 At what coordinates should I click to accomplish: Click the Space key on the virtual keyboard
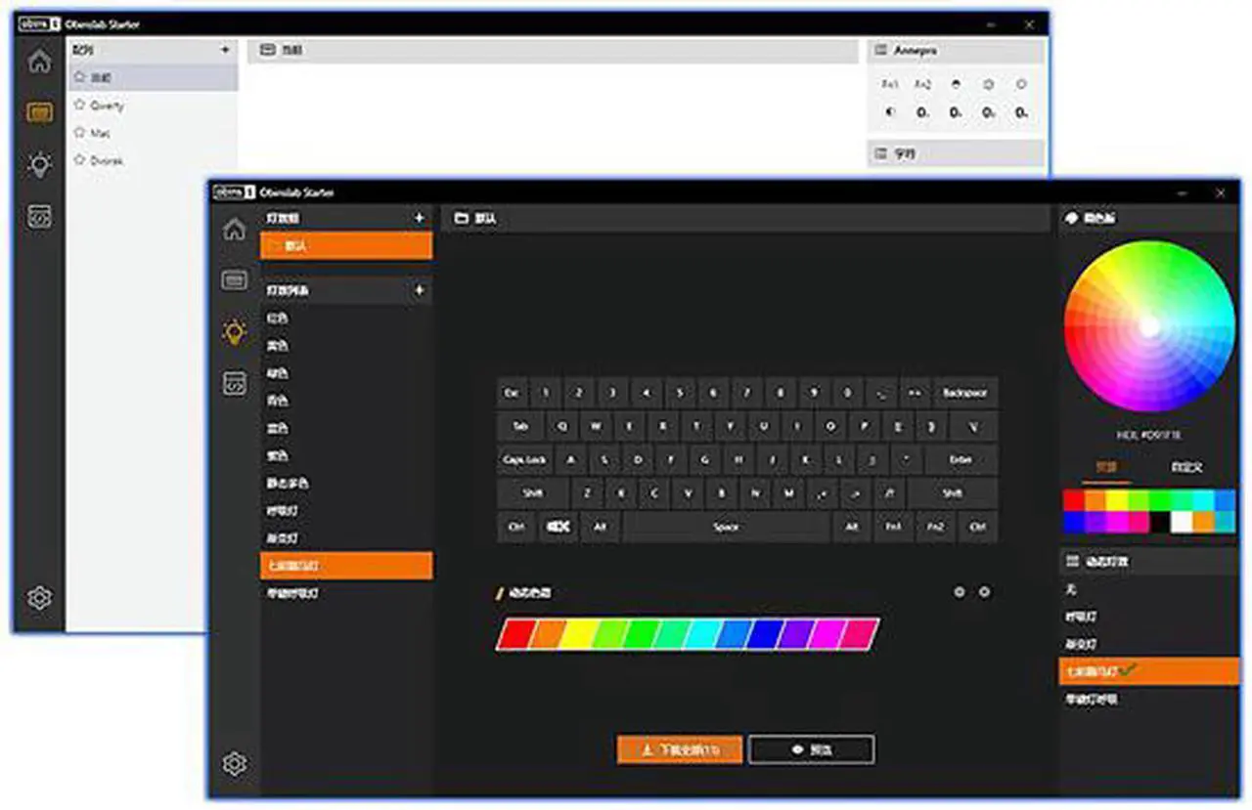tap(726, 527)
